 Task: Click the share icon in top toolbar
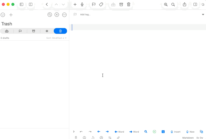(184, 4)
